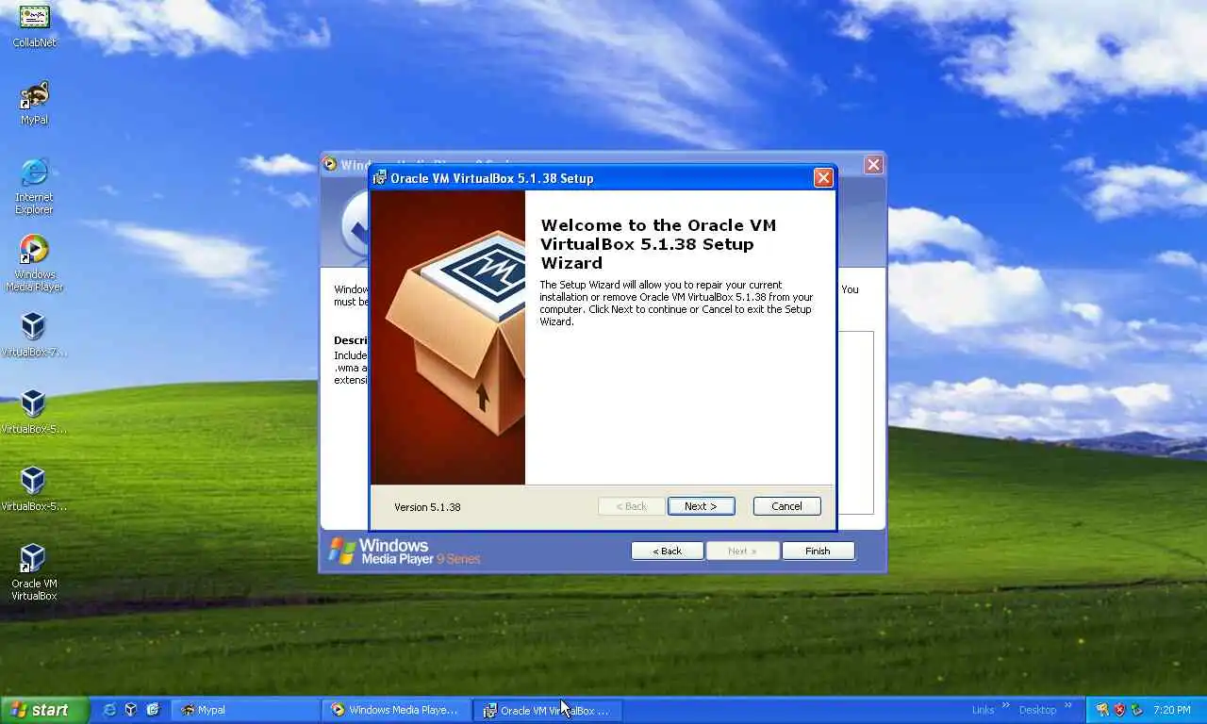
Task: Click Cancel in the VirtualBox Setup wizard
Action: [786, 506]
